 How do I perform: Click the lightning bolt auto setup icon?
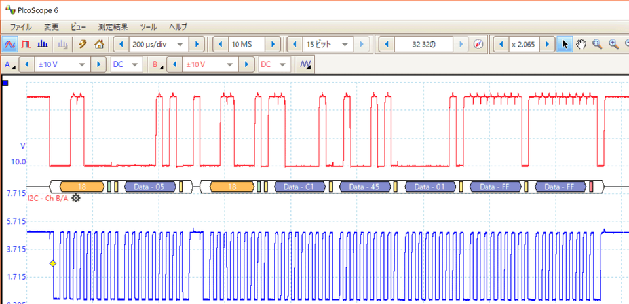tap(83, 45)
